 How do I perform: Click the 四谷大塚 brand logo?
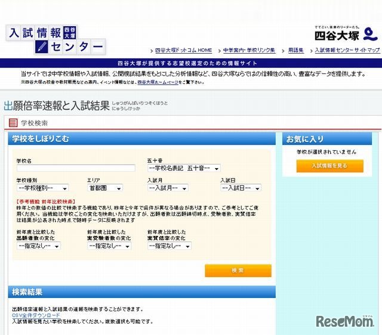click(x=346, y=34)
